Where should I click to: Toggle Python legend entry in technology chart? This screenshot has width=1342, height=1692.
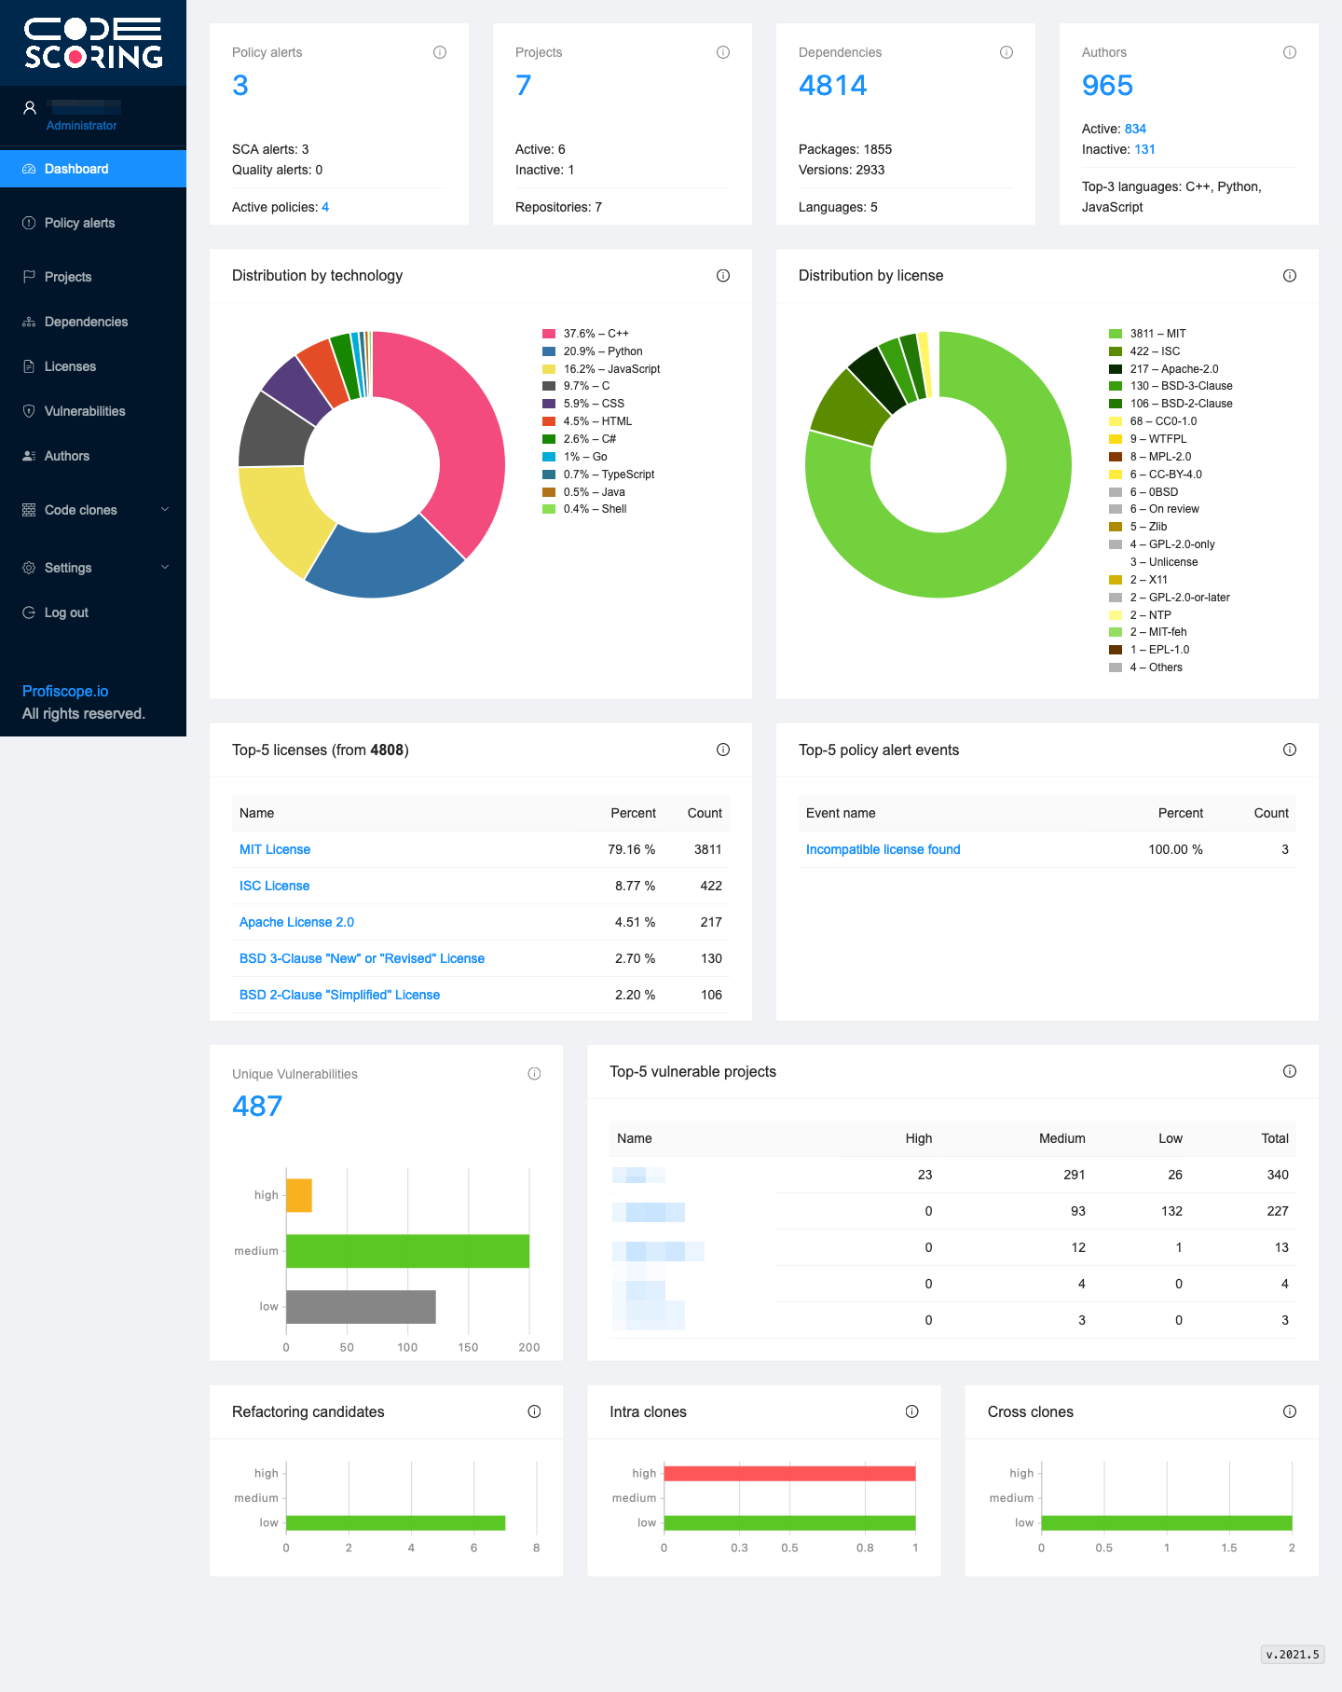[x=593, y=351]
